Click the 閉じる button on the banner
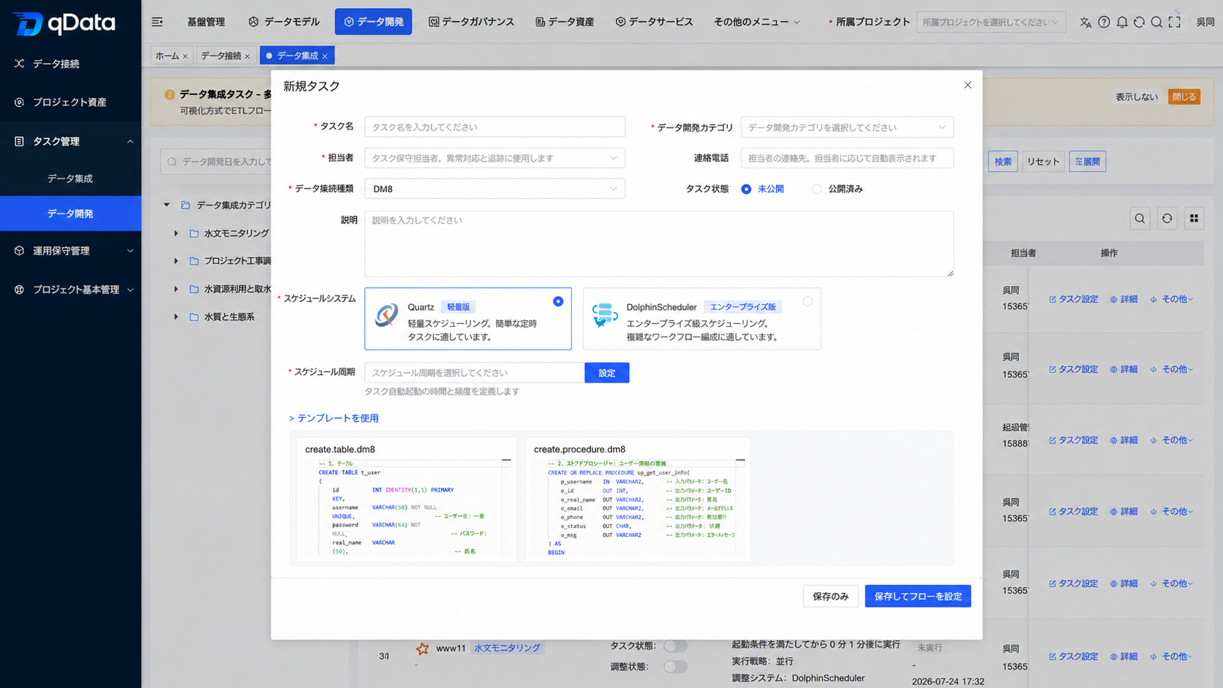The width and height of the screenshot is (1223, 688). pyautogui.click(x=1184, y=97)
